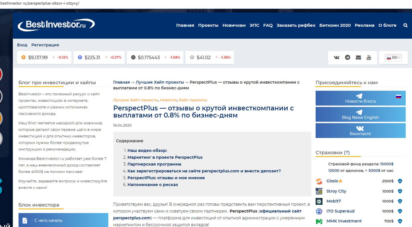The height and width of the screenshot is (227, 412).
Task: Open the Заказать рефбек menu item
Action: click(296, 25)
